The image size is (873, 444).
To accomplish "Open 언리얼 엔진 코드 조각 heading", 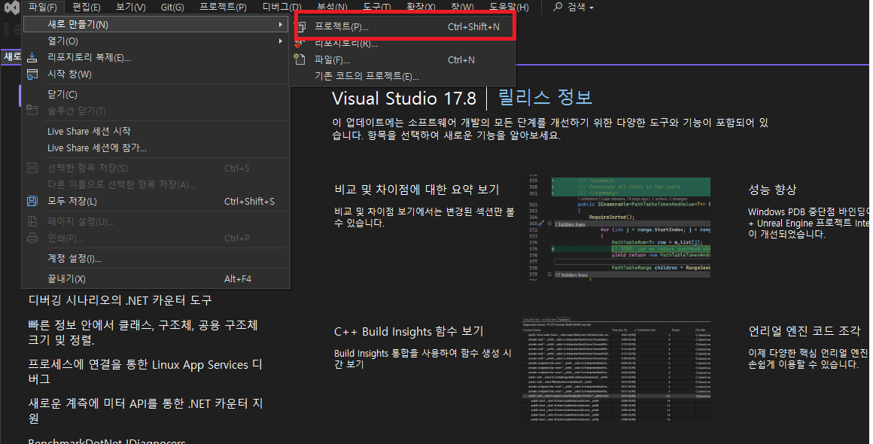I will pyautogui.click(x=805, y=331).
